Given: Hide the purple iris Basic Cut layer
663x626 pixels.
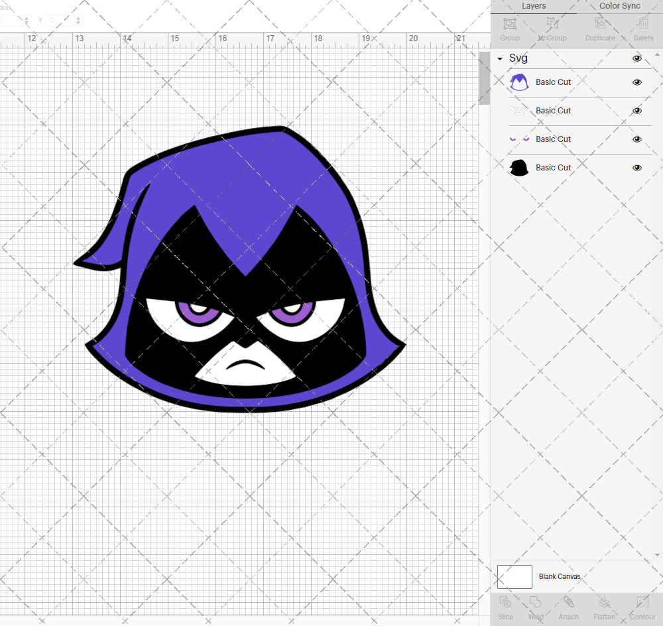Looking at the screenshot, I should (x=636, y=139).
